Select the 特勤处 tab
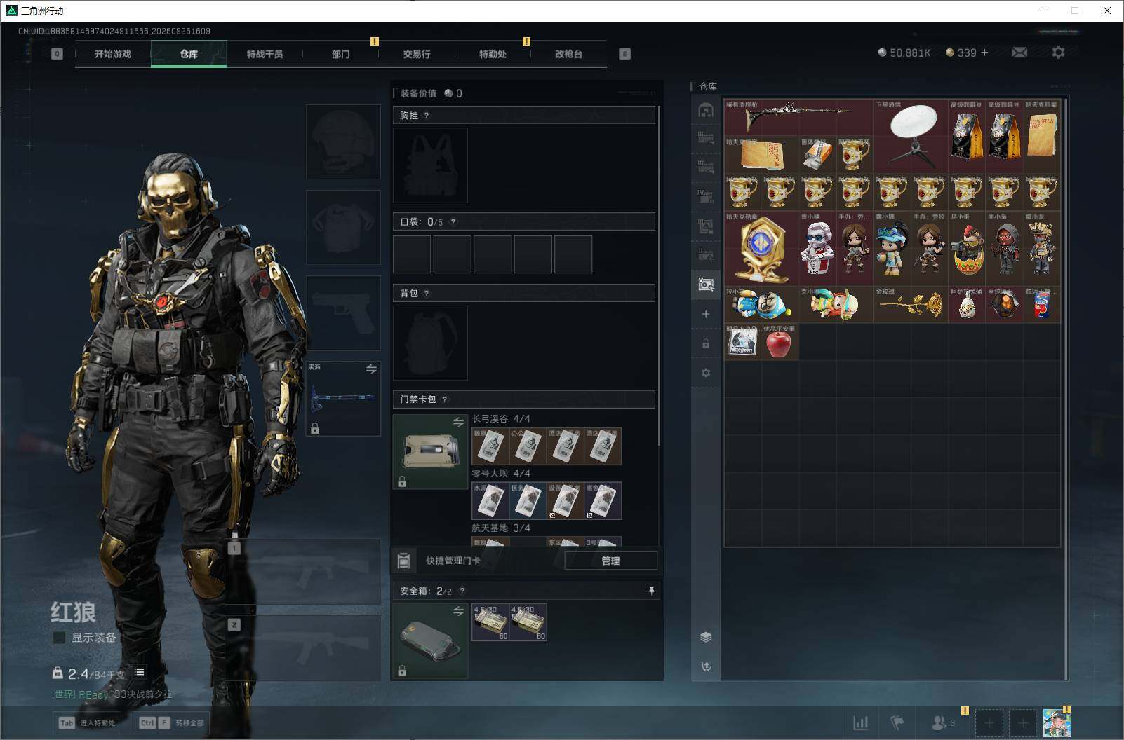1124x740 pixels. 493,54
